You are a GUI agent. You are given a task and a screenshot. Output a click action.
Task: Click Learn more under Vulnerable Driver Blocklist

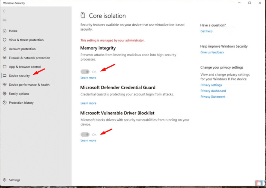click(88, 140)
